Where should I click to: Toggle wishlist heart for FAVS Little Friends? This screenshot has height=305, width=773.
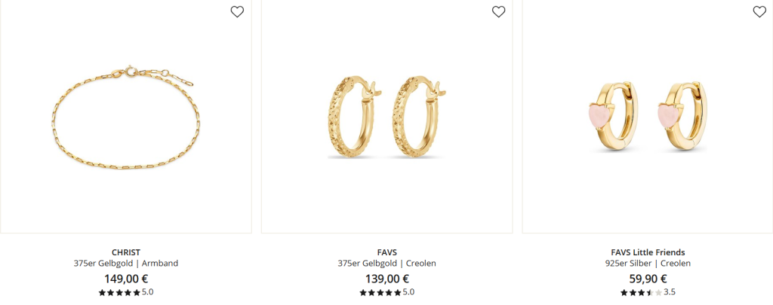pyautogui.click(x=759, y=12)
